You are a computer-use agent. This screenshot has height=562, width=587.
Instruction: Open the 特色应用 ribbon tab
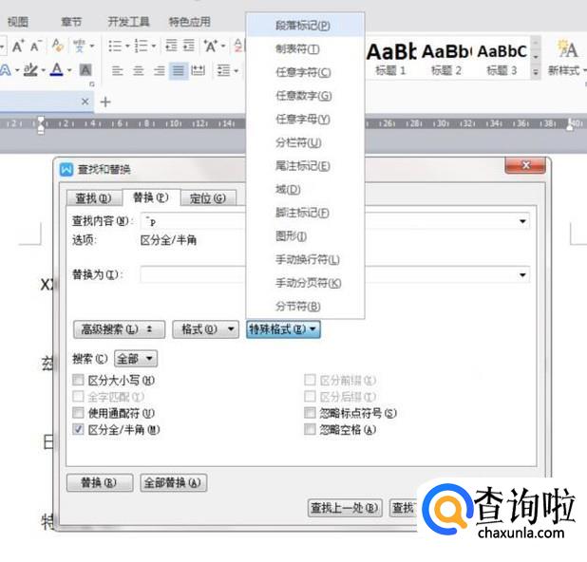pos(189,22)
